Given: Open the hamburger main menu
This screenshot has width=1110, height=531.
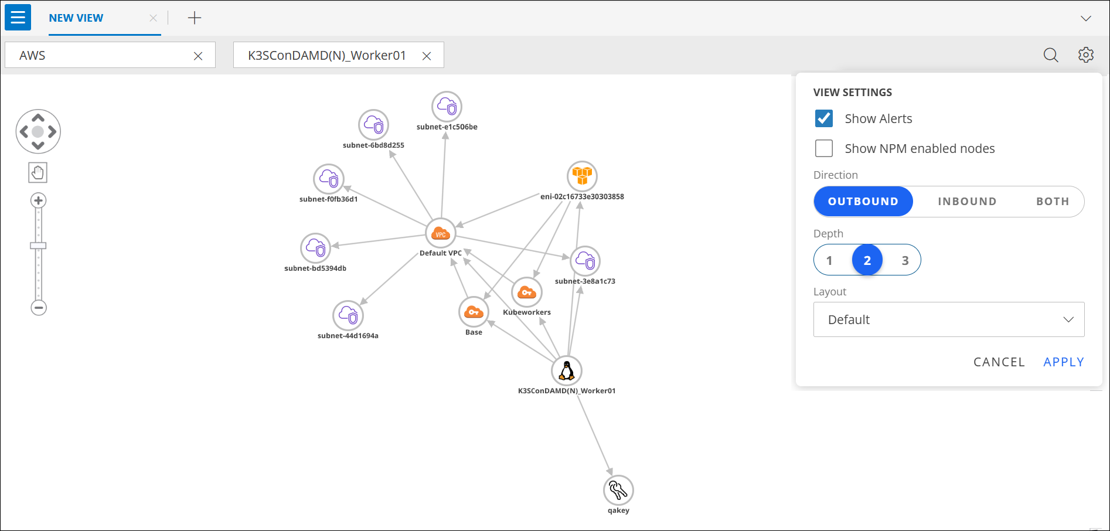Looking at the screenshot, I should click(18, 18).
